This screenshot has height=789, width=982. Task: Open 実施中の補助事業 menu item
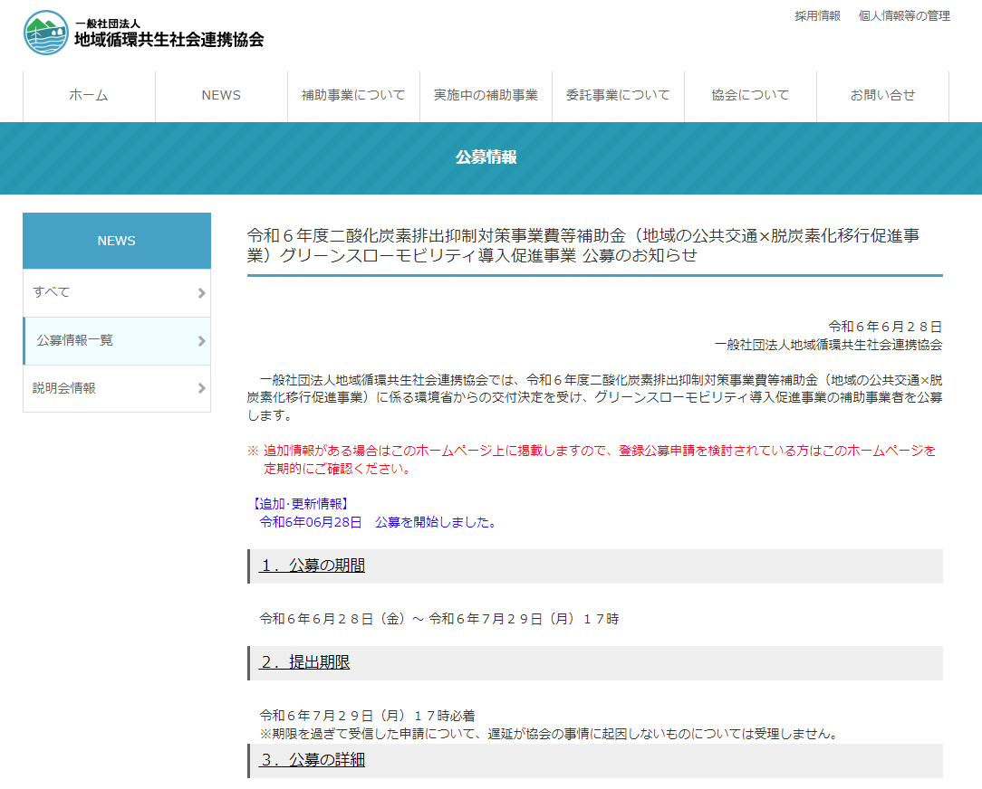pyautogui.click(x=486, y=95)
